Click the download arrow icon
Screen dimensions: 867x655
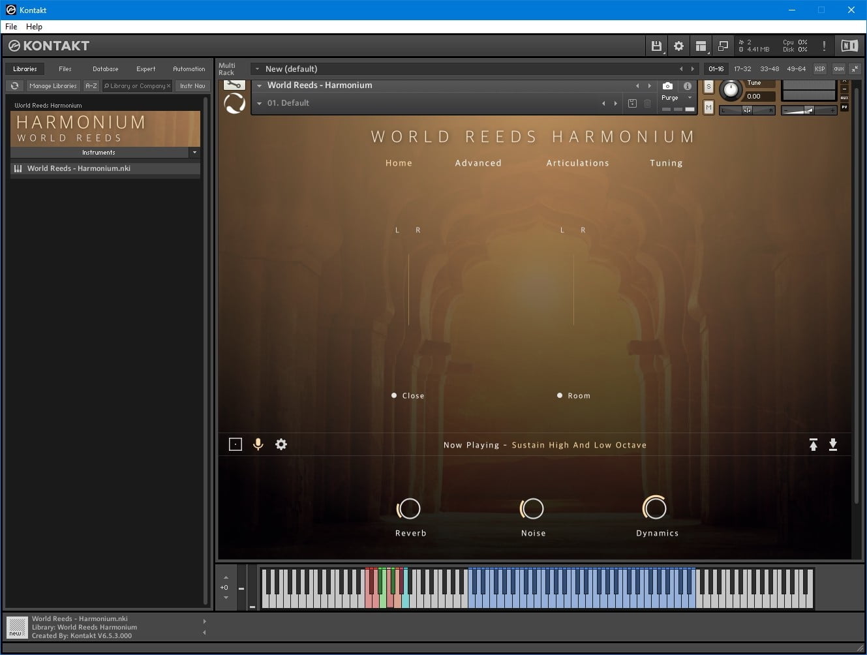833,445
